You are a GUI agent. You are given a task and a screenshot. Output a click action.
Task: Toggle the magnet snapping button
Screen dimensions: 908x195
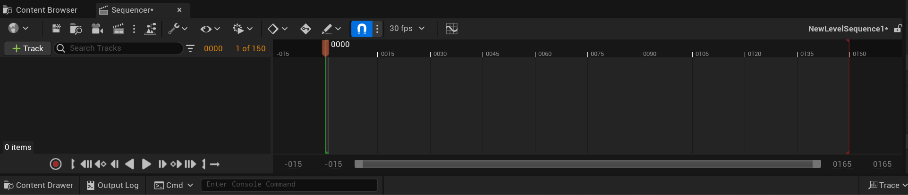[362, 29]
